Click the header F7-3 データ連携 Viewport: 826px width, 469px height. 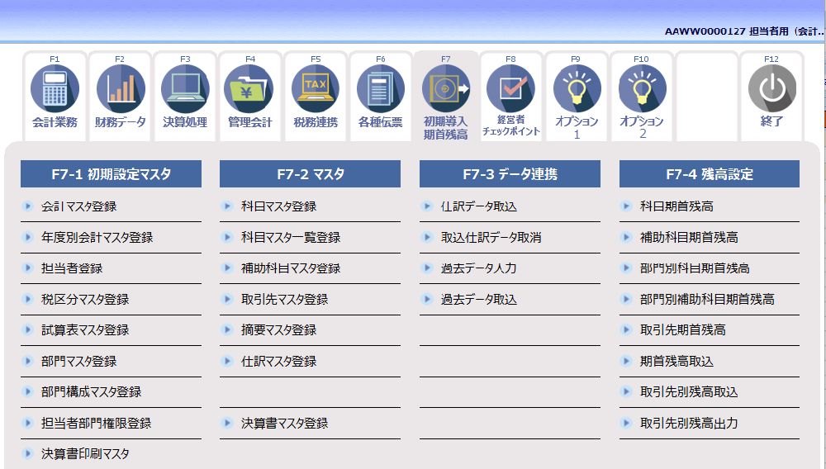(x=510, y=174)
